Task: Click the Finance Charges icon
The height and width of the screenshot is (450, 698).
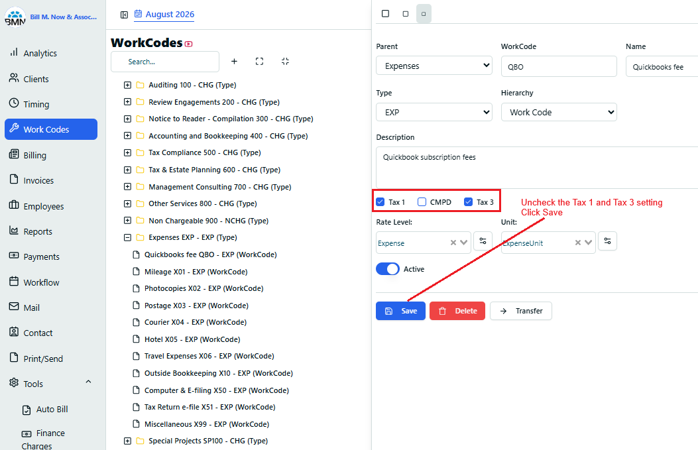Action: (x=27, y=433)
